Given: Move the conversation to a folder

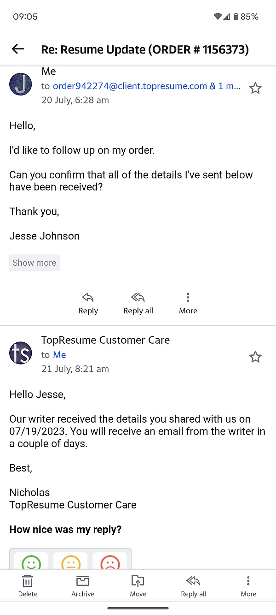Looking at the screenshot, I should [x=138, y=586].
